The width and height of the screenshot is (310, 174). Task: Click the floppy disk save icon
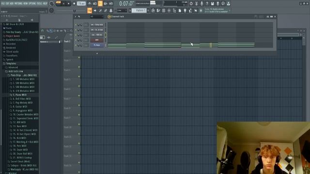tap(212, 3)
